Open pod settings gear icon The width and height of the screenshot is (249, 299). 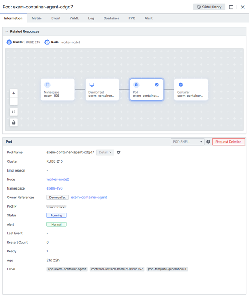119,152
